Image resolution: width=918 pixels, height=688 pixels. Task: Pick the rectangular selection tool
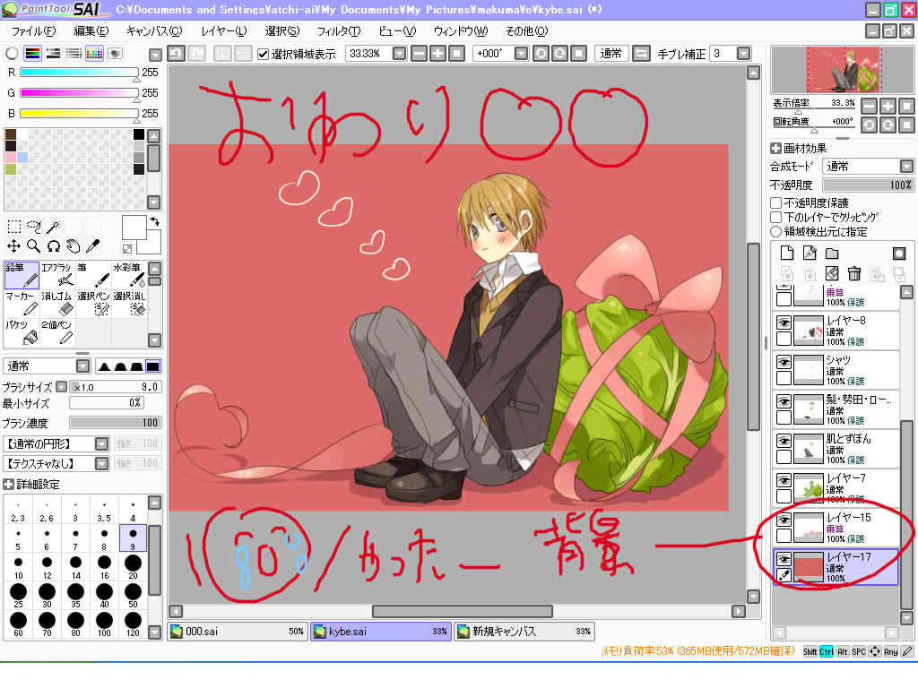pyautogui.click(x=14, y=227)
